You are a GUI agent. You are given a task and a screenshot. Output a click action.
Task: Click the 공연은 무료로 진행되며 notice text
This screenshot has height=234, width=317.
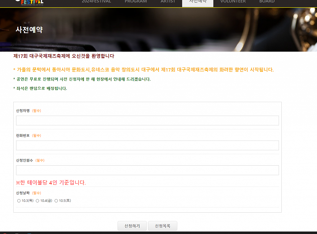point(82,79)
